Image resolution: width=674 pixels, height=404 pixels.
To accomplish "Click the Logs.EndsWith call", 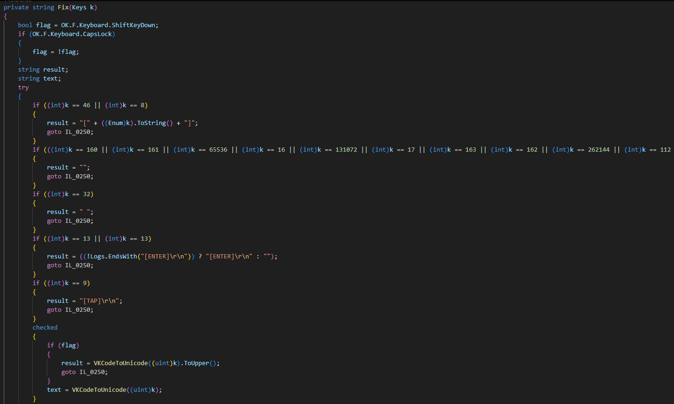I will click(114, 257).
